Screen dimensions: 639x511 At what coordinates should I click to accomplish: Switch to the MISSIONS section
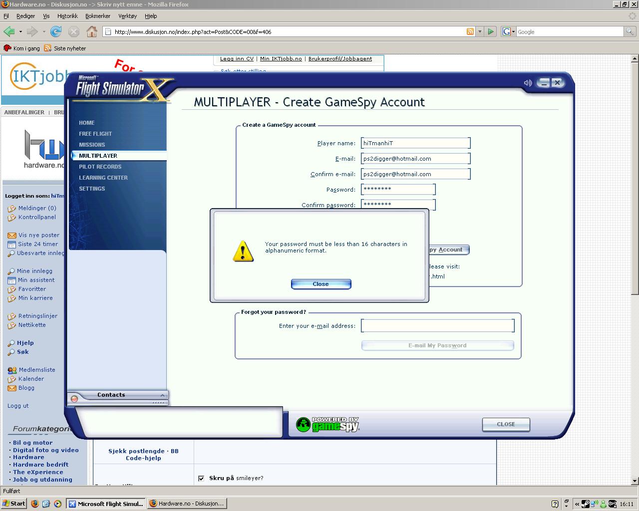pyautogui.click(x=91, y=145)
